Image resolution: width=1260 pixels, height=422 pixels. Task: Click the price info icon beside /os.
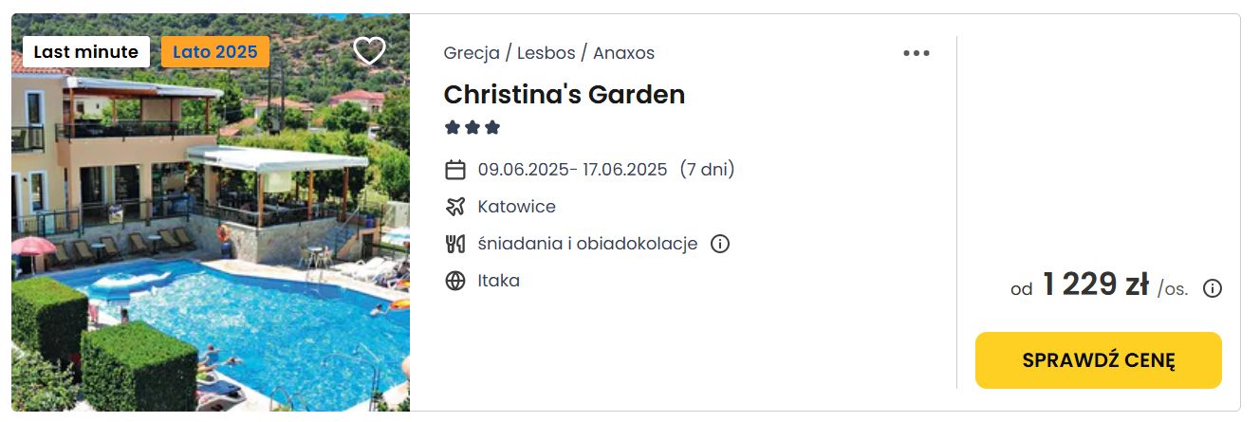click(x=1213, y=288)
